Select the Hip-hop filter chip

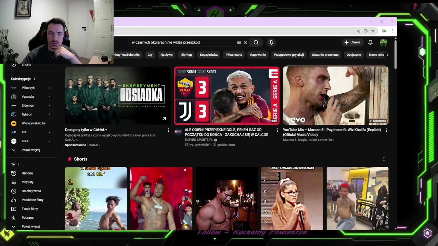186,55
